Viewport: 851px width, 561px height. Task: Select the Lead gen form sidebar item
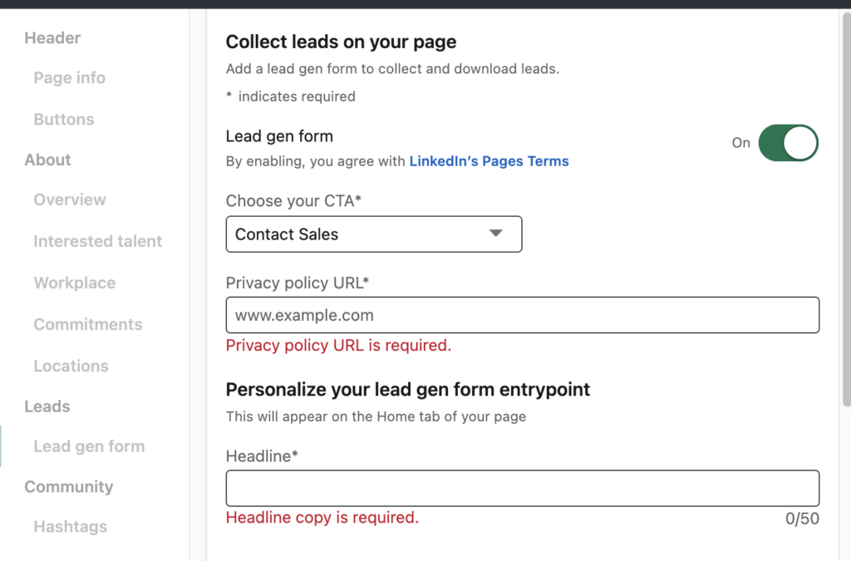[89, 446]
